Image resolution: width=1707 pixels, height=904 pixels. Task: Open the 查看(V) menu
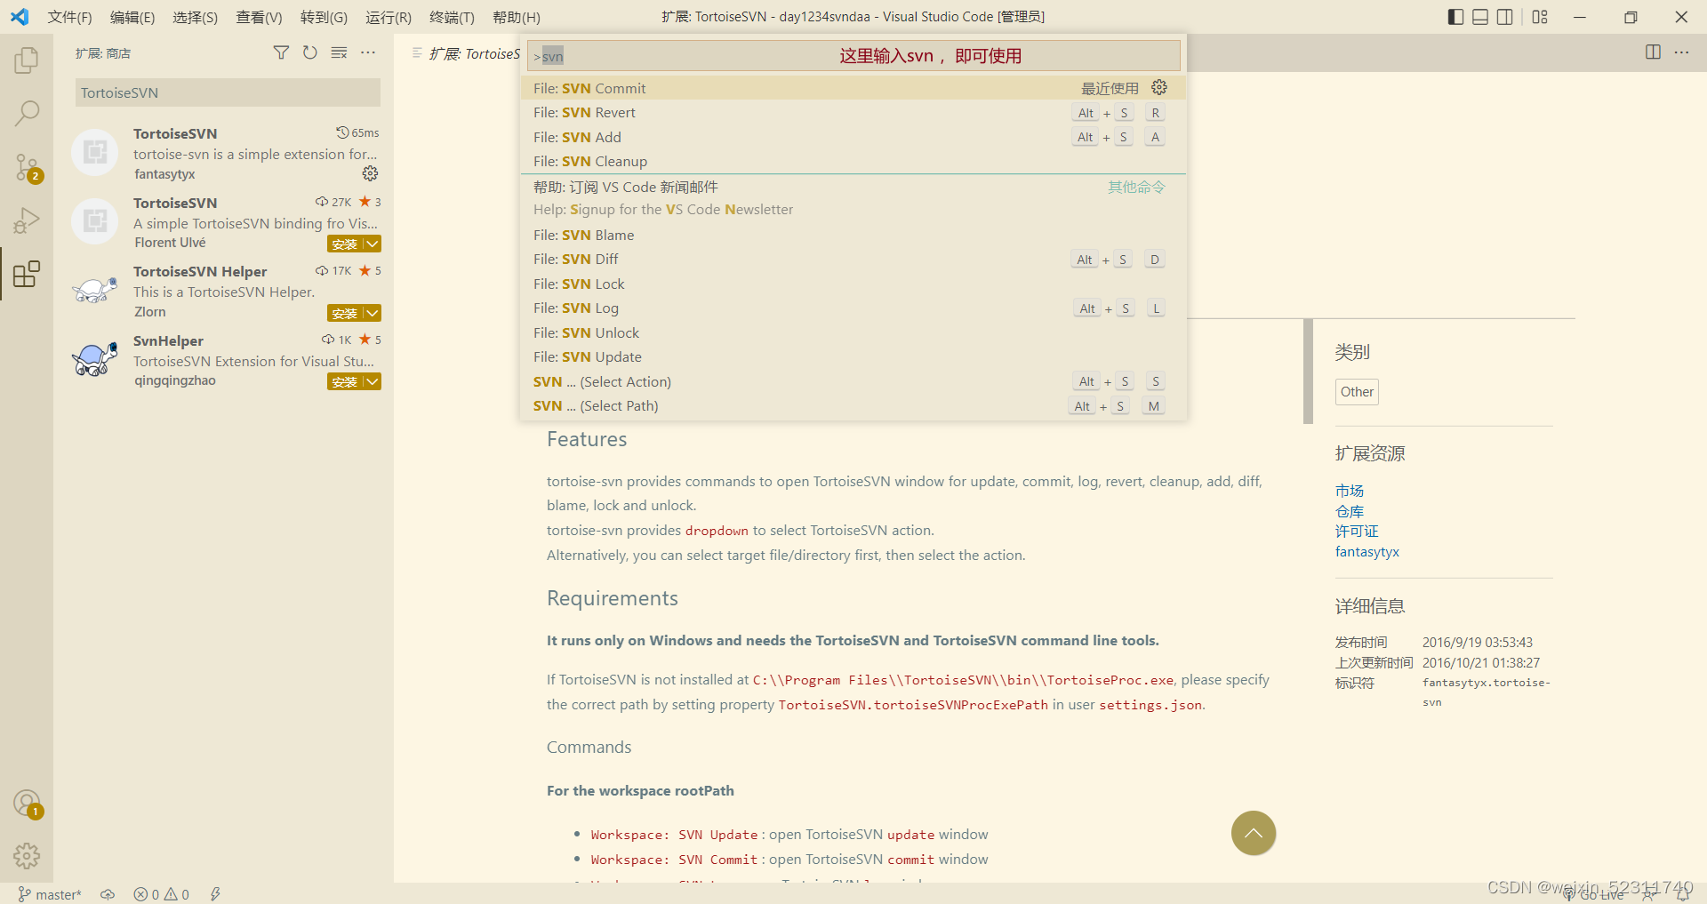(259, 17)
